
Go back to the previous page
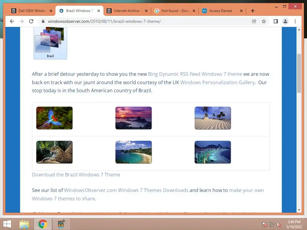(x=12, y=21)
